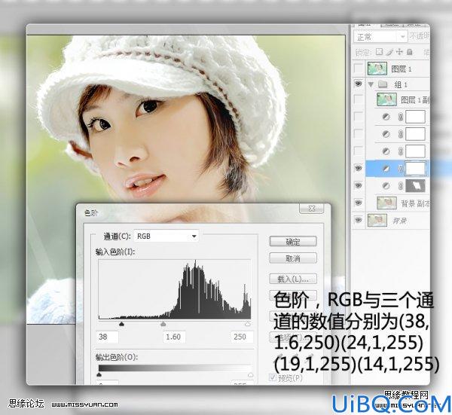
Task: Click the white input levels slider
Action: click(x=248, y=324)
